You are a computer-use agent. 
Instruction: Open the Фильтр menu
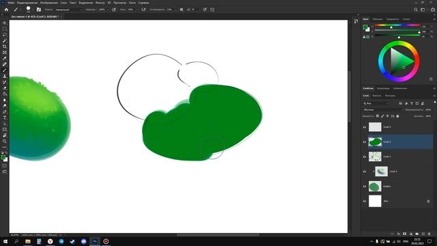[100, 3]
